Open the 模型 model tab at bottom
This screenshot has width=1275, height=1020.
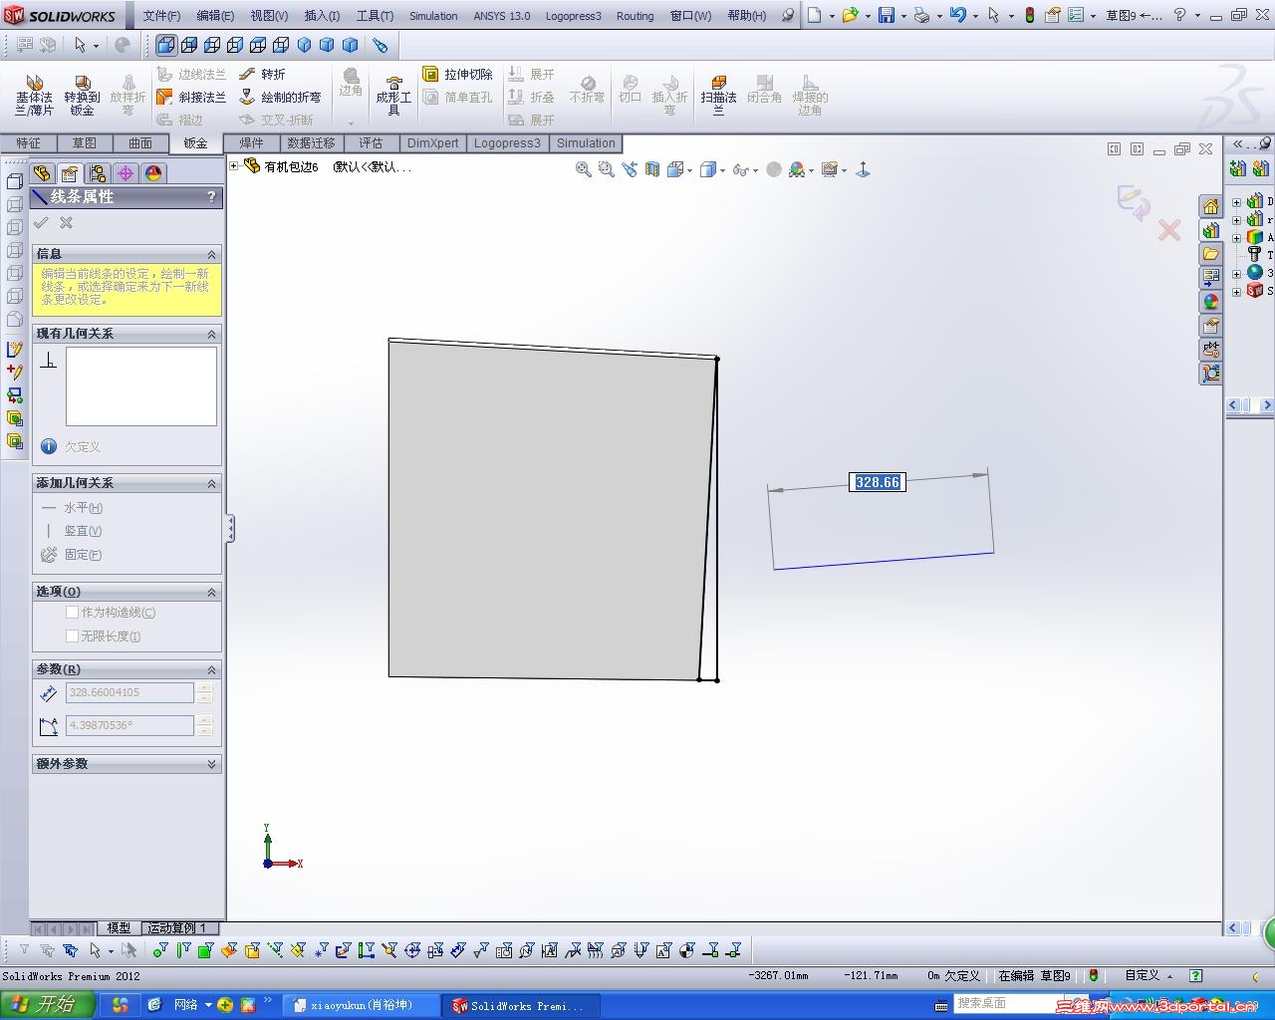click(119, 928)
